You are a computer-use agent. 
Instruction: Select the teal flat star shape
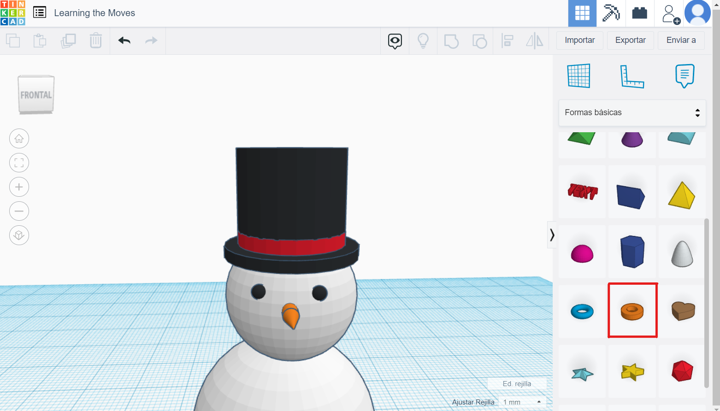(x=582, y=371)
